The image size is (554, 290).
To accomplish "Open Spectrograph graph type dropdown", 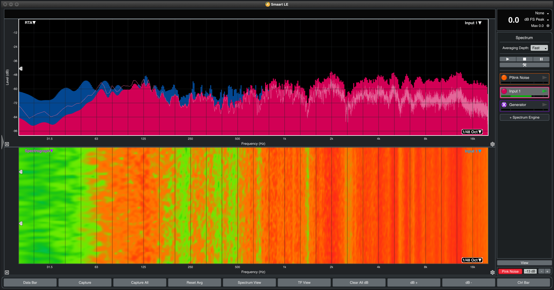I will 39,151.
